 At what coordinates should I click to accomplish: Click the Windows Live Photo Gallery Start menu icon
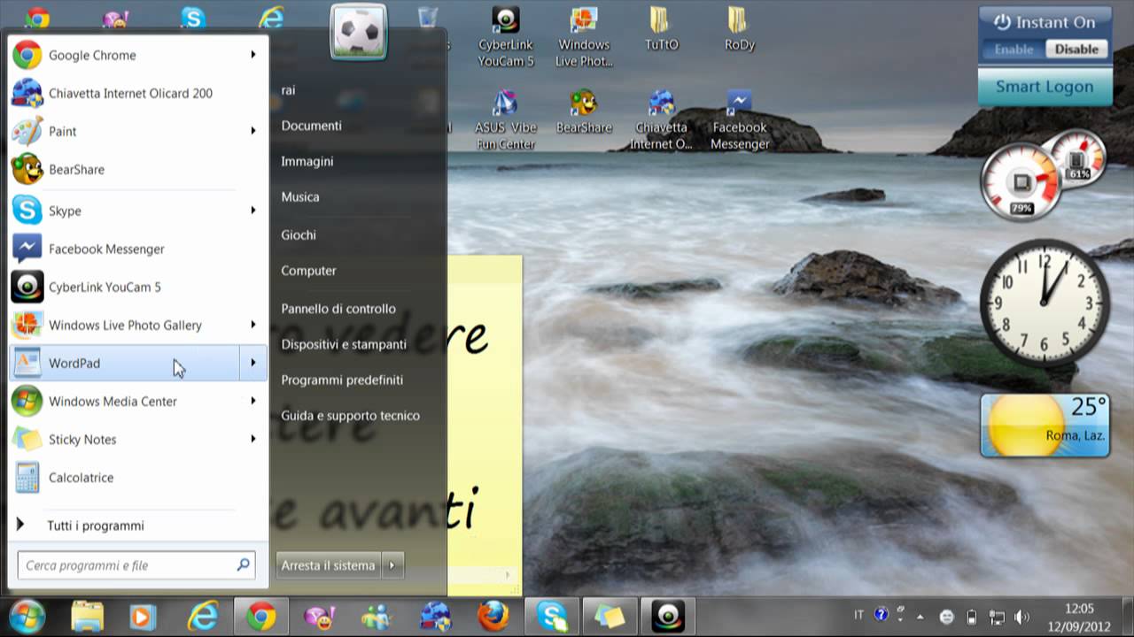coord(27,325)
